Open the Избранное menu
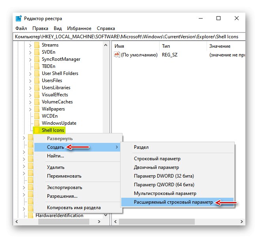Image resolution: width=258 pixels, height=238 pixels. tap(79, 28)
